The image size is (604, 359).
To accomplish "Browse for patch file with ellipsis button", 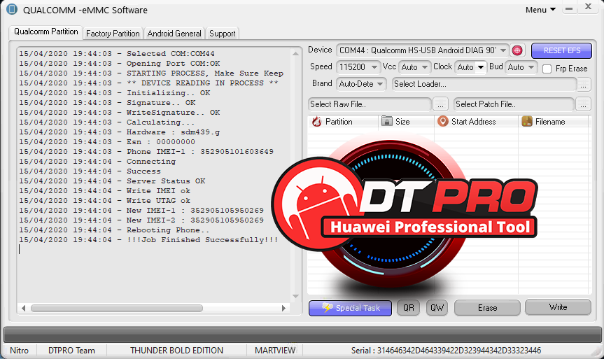I will 583,104.
